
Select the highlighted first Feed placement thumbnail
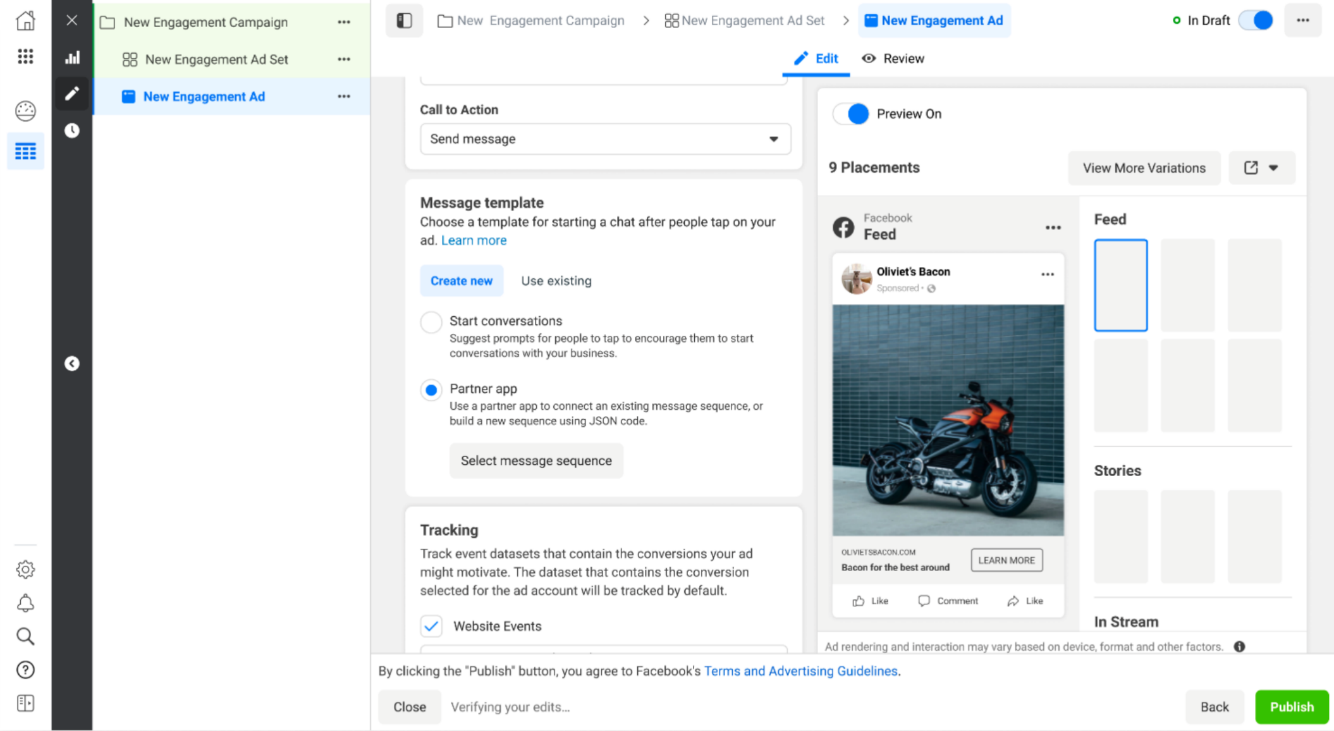pyautogui.click(x=1120, y=285)
